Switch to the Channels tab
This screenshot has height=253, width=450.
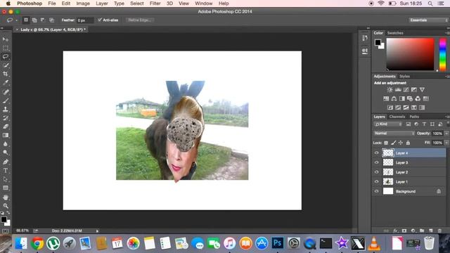pos(397,117)
